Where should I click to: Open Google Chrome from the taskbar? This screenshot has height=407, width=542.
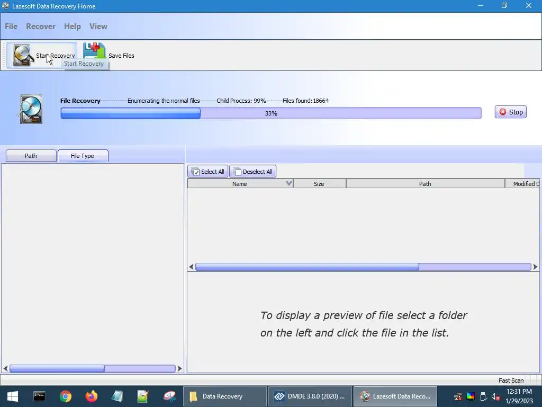pyautogui.click(x=65, y=396)
